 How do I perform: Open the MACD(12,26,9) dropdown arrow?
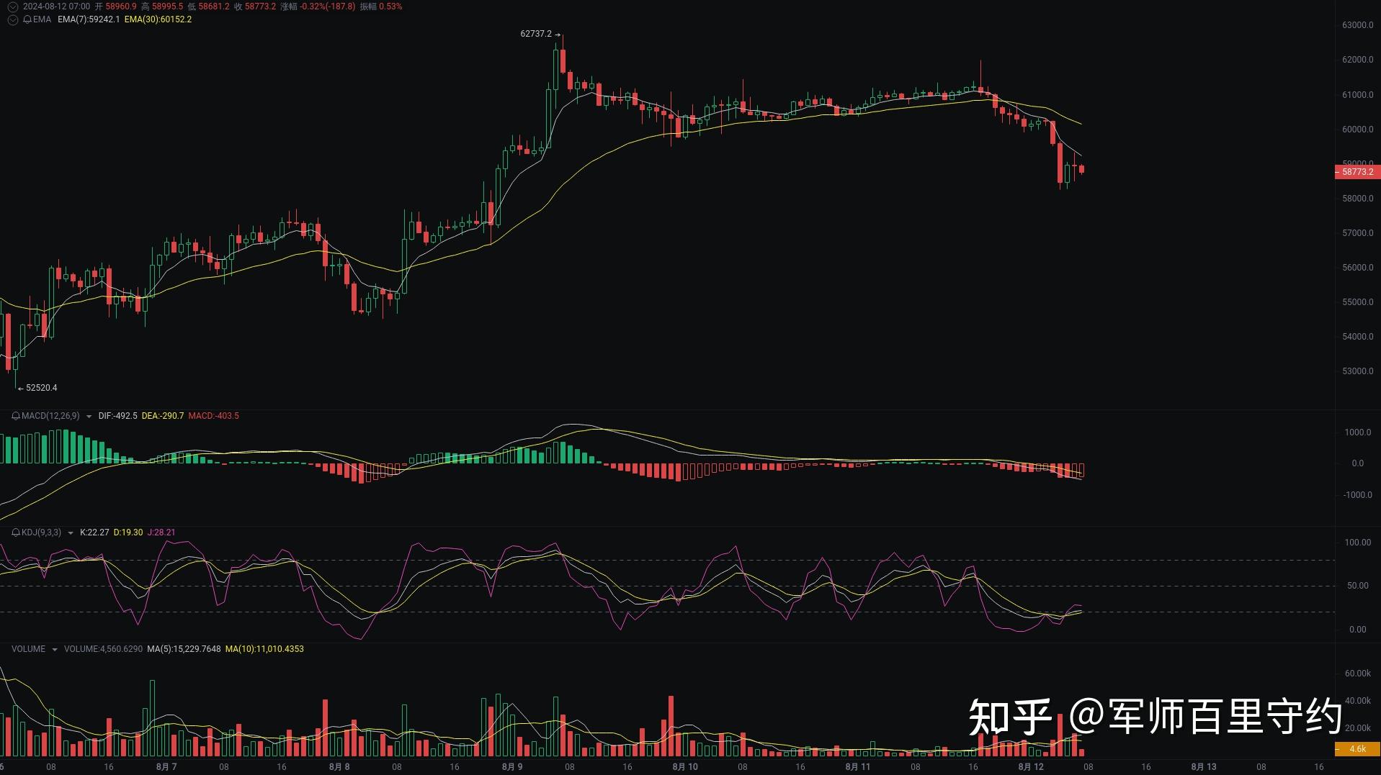click(x=89, y=417)
